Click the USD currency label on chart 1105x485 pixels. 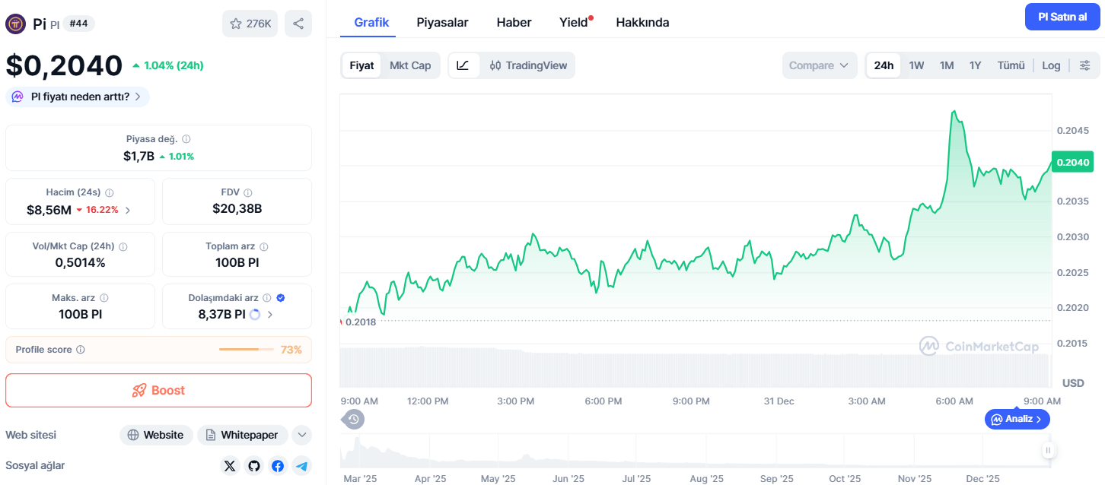pos(1073,382)
